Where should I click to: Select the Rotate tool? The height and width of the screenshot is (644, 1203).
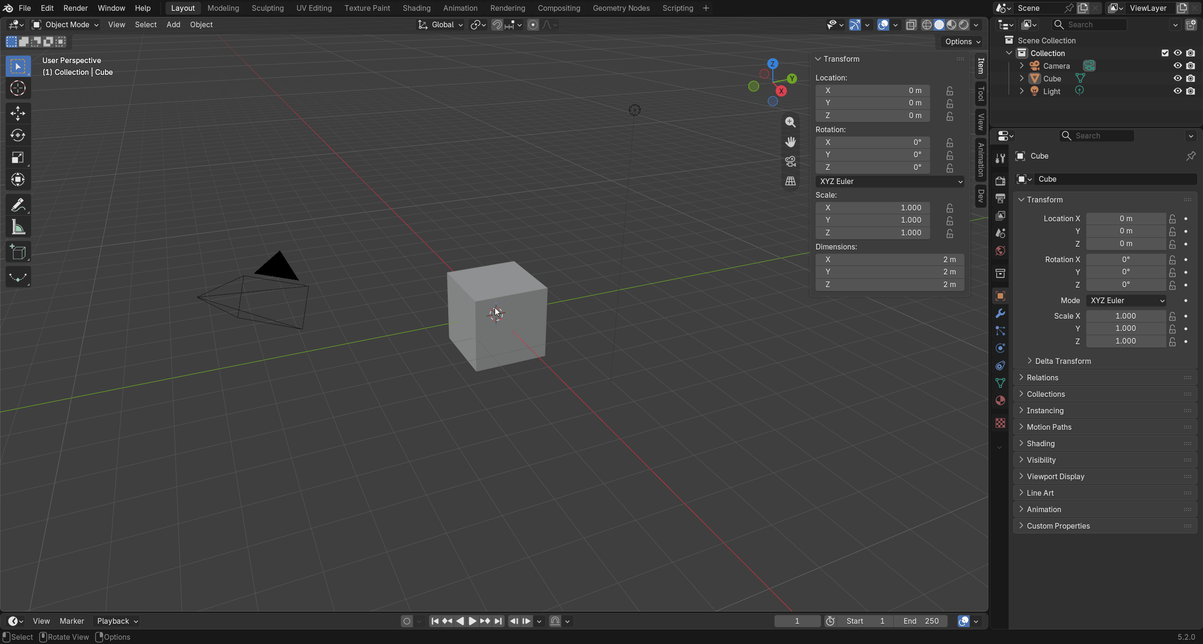coord(18,136)
